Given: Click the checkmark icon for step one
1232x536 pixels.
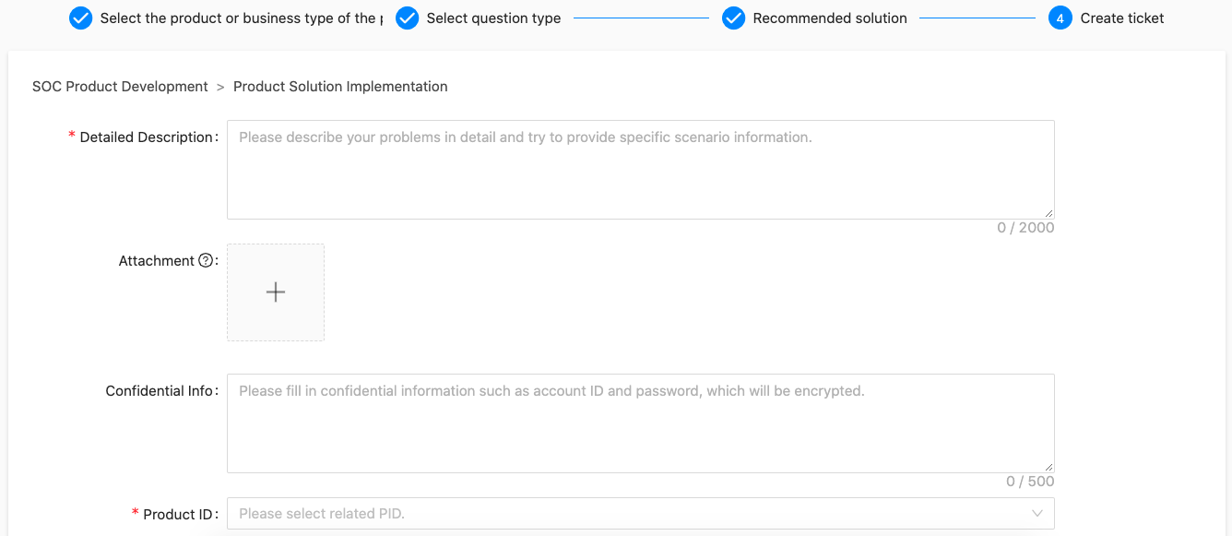Looking at the screenshot, I should tap(81, 18).
